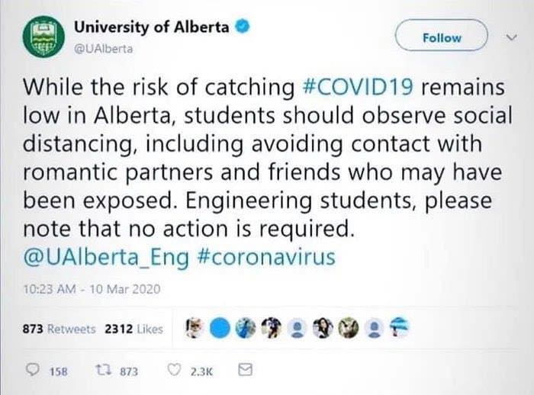Open the solid blue liker avatar
Image resolution: width=534 pixels, height=395 pixels.
tap(220, 329)
